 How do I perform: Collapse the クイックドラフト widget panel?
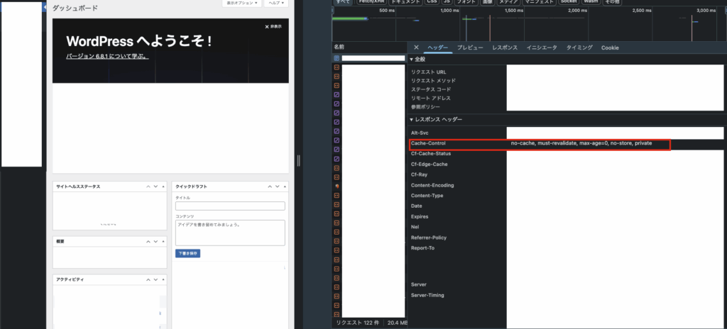pos(285,186)
